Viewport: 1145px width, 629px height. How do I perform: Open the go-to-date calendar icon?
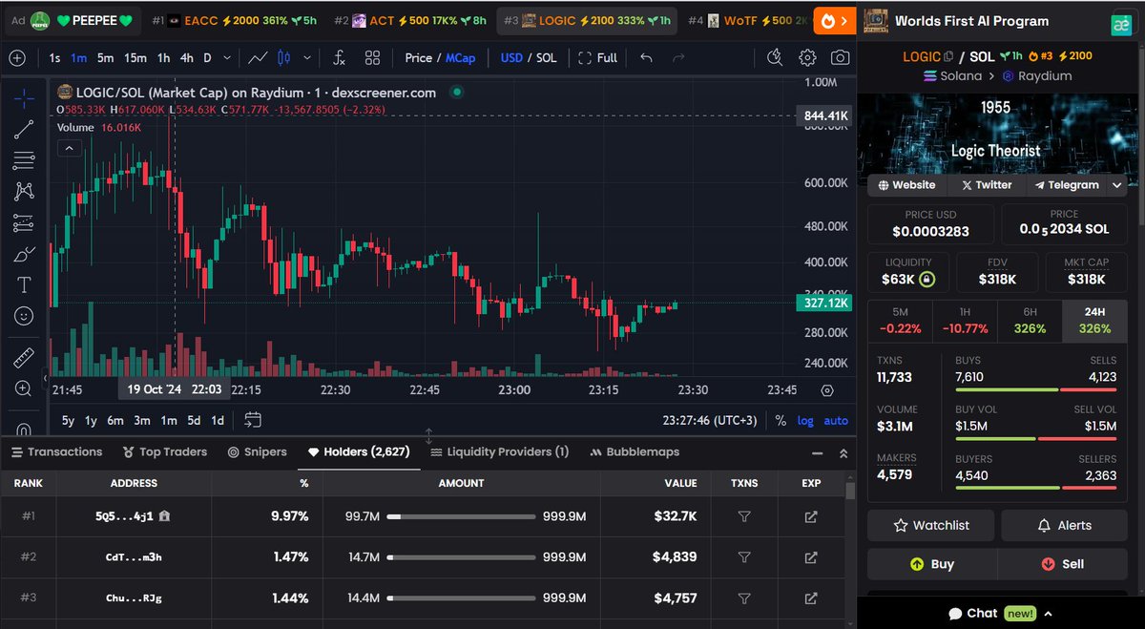point(253,420)
